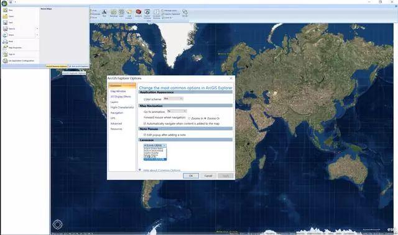Viewport: 398px width, 235px height.
Task: Switch to Navigation options category
Action: 117,113
